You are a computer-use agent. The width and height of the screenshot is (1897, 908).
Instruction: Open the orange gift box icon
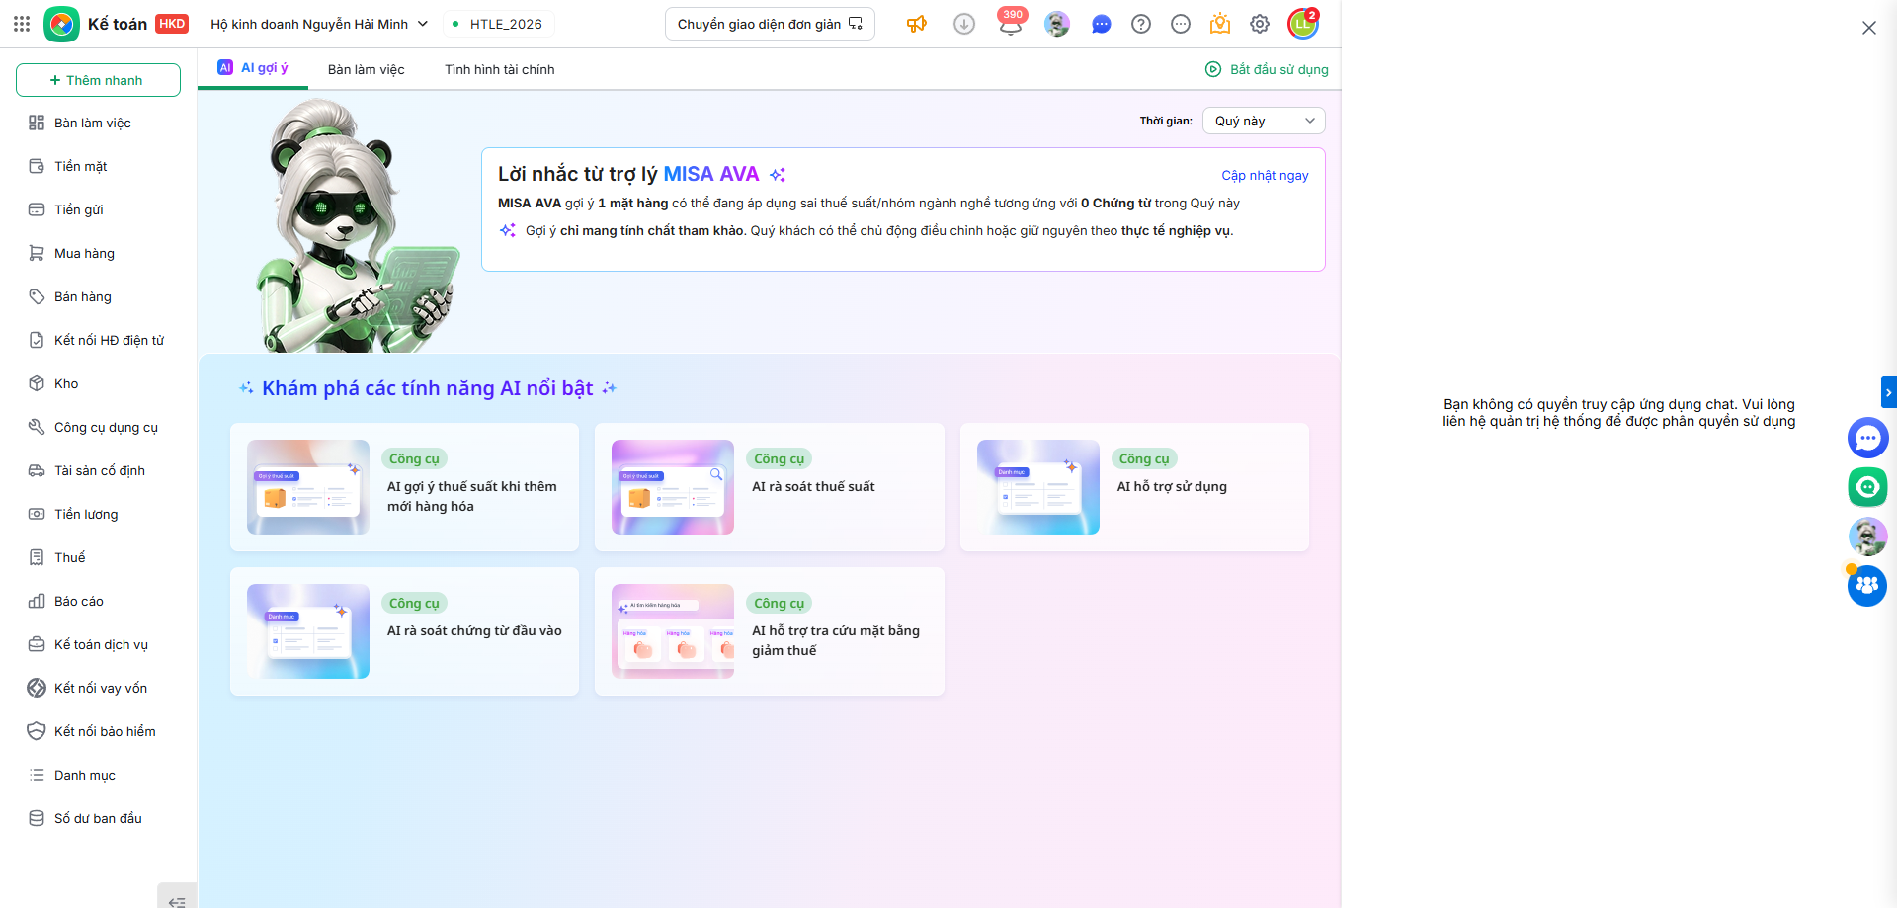pos(1220,24)
